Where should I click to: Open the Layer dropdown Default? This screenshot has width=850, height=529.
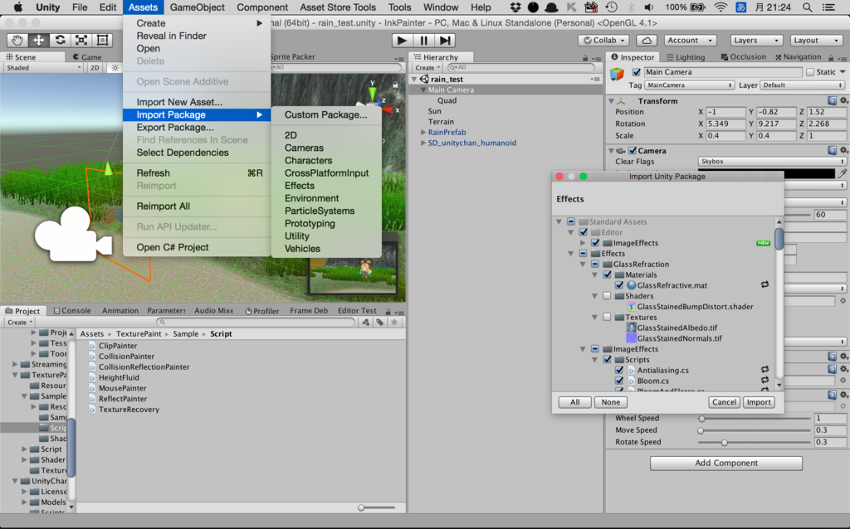point(803,85)
